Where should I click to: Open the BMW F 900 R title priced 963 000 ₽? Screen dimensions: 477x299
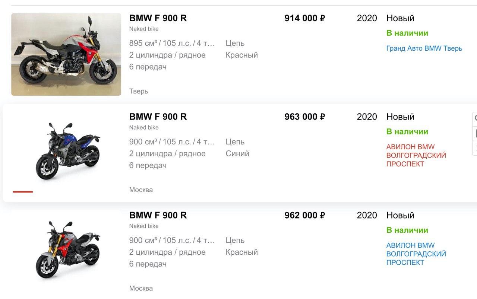(158, 117)
